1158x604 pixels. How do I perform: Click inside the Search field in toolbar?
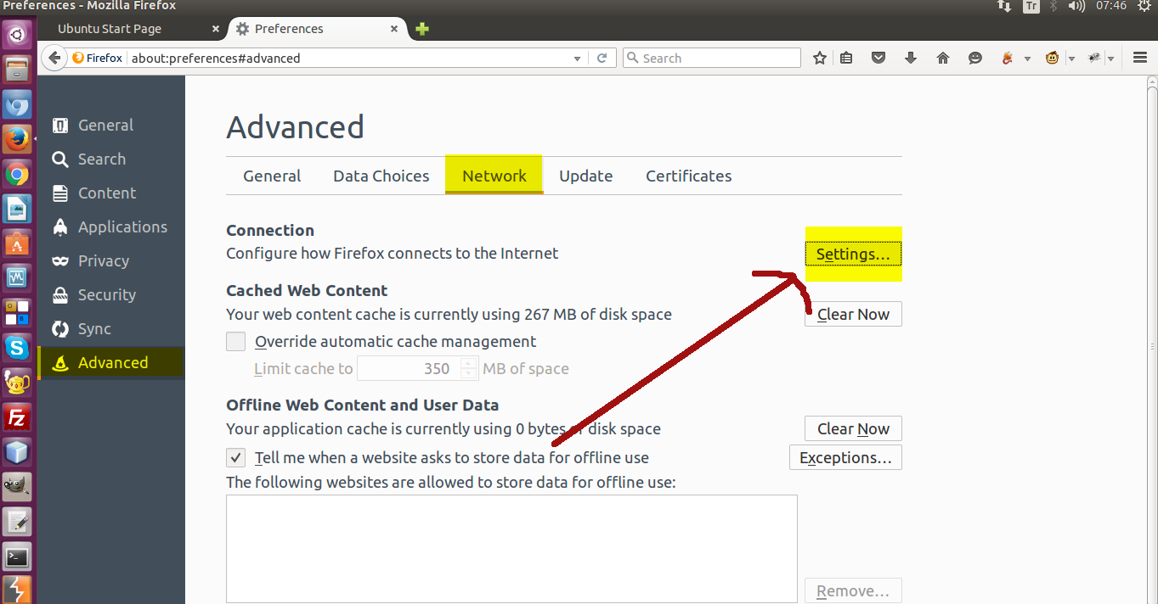(712, 58)
